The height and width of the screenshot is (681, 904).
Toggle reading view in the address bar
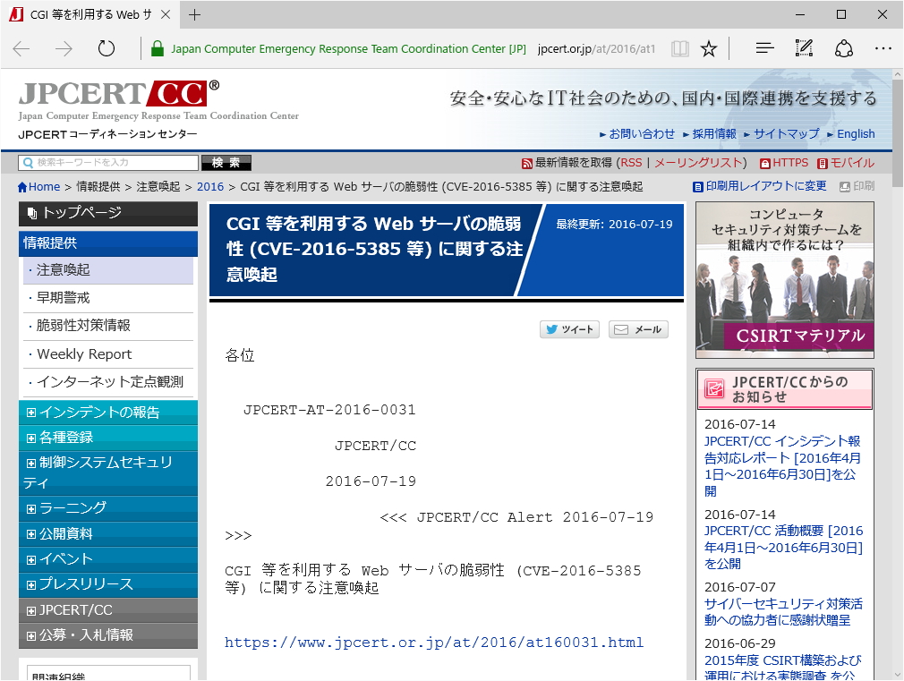point(680,48)
